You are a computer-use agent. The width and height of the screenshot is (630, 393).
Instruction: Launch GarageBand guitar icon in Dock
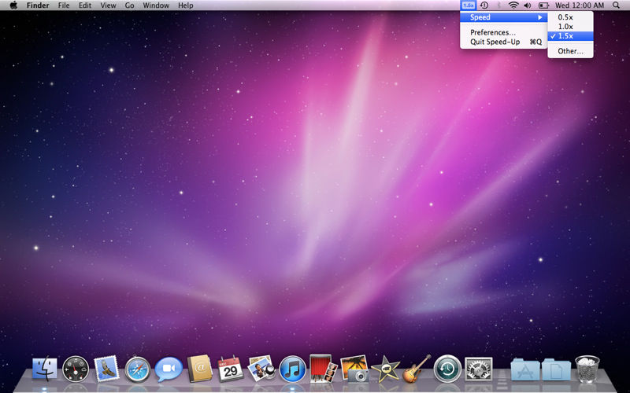pyautogui.click(x=417, y=368)
